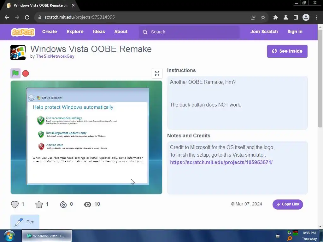Image resolution: width=323 pixels, height=242 pixels.
Task: Open the About menu item
Action: click(121, 32)
